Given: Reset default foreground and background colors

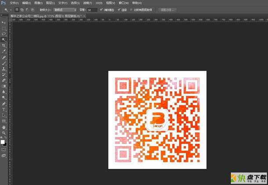Looking at the screenshot, I should [x=2, y=137].
